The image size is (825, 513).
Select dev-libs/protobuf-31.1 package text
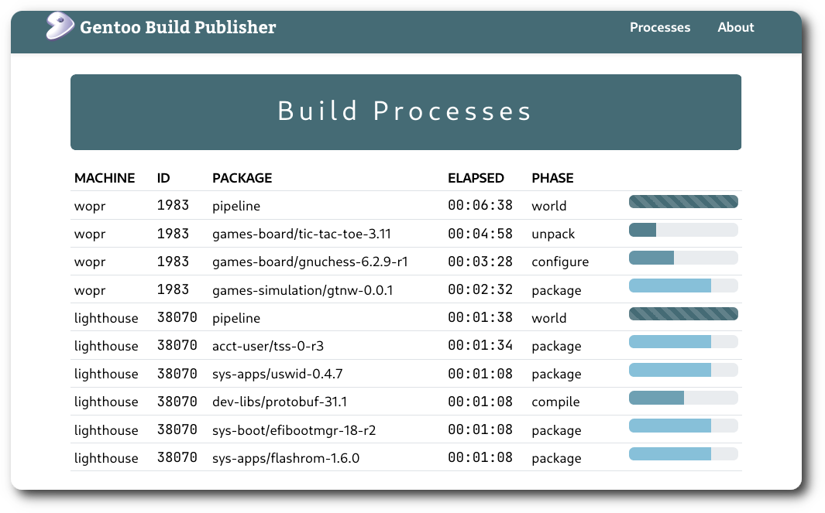click(x=280, y=402)
